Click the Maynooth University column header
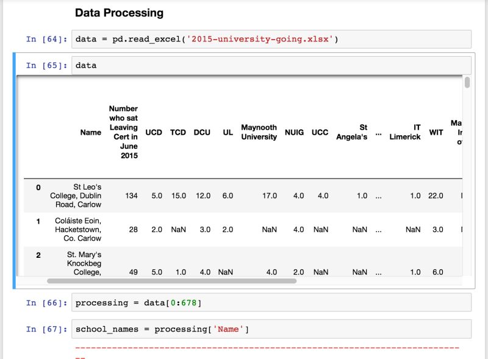The width and height of the screenshot is (488, 359). click(259, 132)
